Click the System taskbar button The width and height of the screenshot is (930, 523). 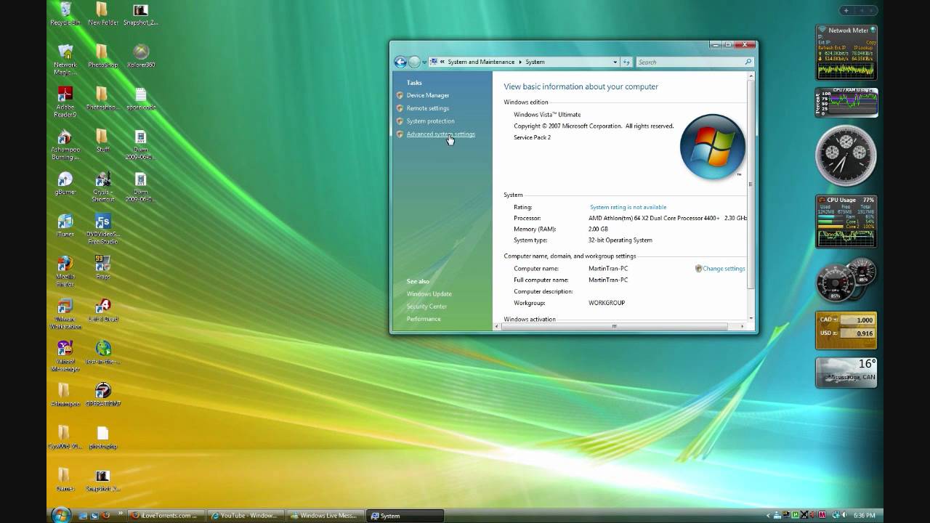[x=403, y=516]
